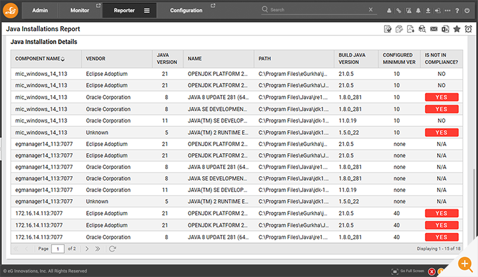478x277 pixels.
Task: Open Monitor in a new window icon
Action: click(98, 6)
